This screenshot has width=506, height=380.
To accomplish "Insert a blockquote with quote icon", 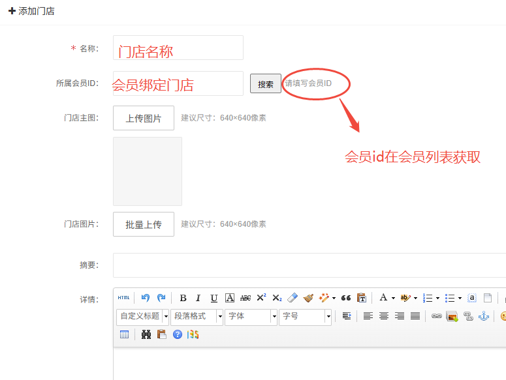I will [x=346, y=298].
